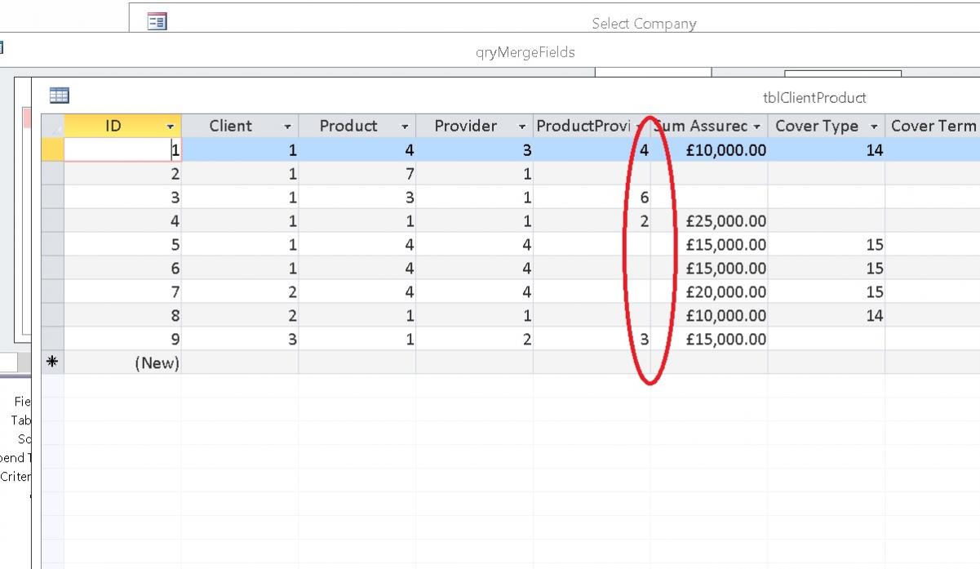Screen dimensions: 980x569
Task: Open the Client column dropdown arrow
Action: coord(287,127)
